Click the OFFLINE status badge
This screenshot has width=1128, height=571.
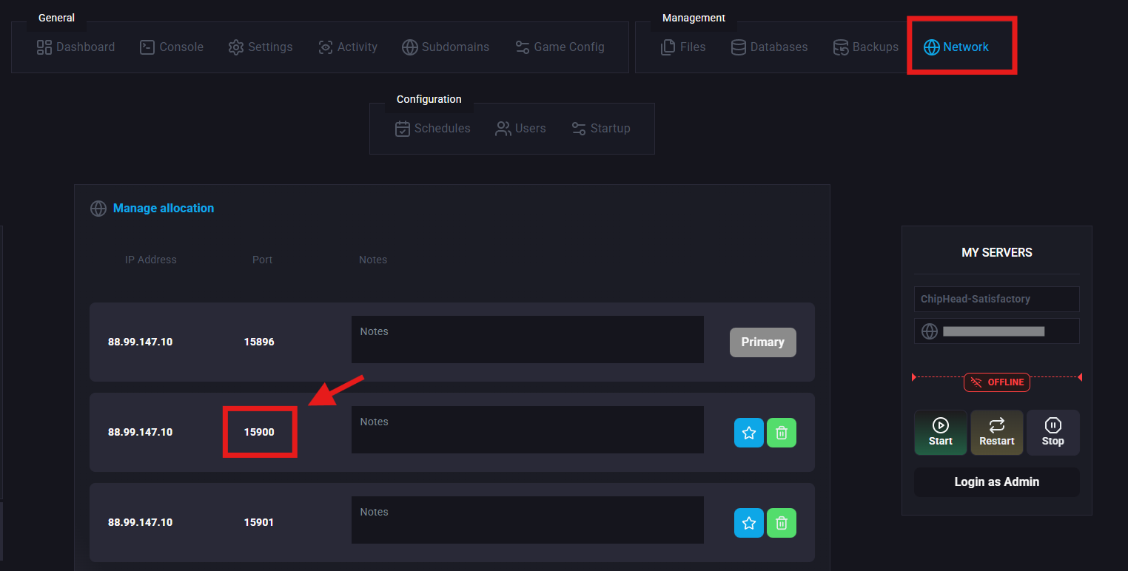pos(997,382)
